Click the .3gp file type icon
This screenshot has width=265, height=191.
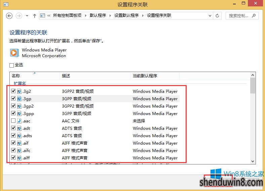tap(19, 99)
